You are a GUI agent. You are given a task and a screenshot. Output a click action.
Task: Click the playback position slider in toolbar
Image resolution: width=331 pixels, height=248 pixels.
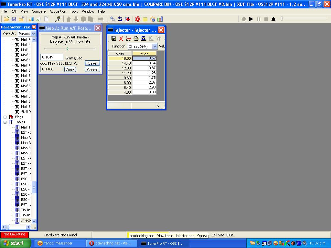[x=282, y=19]
